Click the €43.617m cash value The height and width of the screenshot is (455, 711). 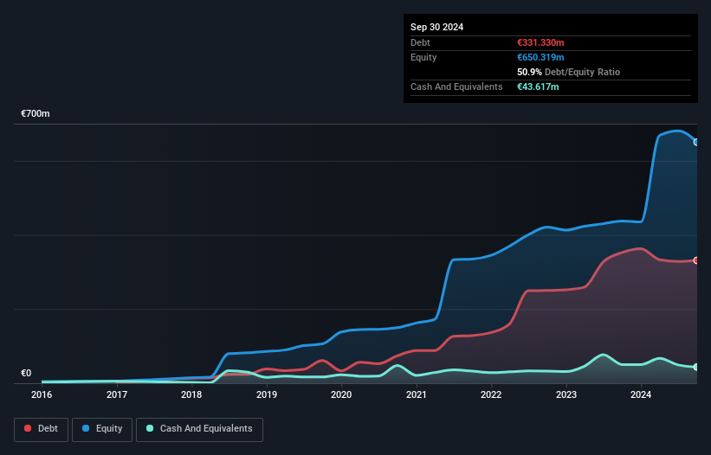tap(538, 87)
